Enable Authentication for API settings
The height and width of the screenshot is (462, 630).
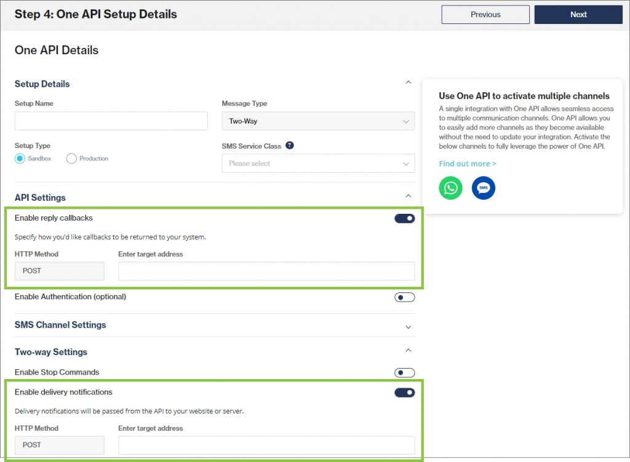(x=404, y=296)
